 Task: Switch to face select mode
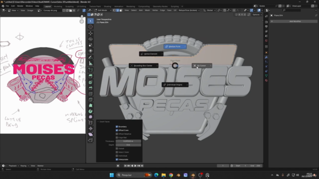click(121, 10)
